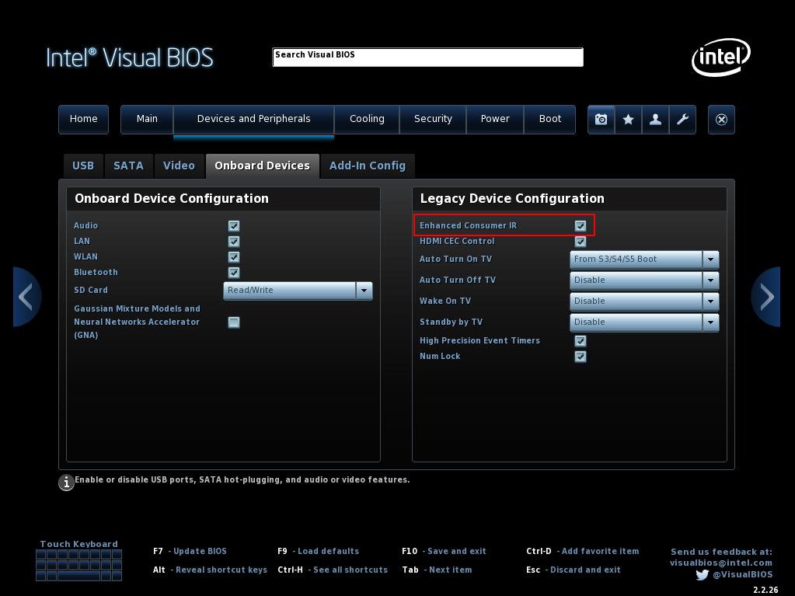Image resolution: width=795 pixels, height=596 pixels.
Task: Disable the WLAN checkbox
Action: coord(234,257)
